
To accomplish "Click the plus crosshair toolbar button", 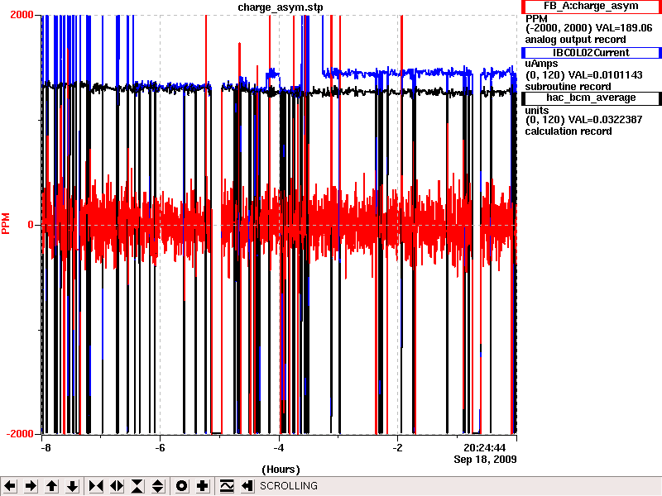I will pos(202,486).
